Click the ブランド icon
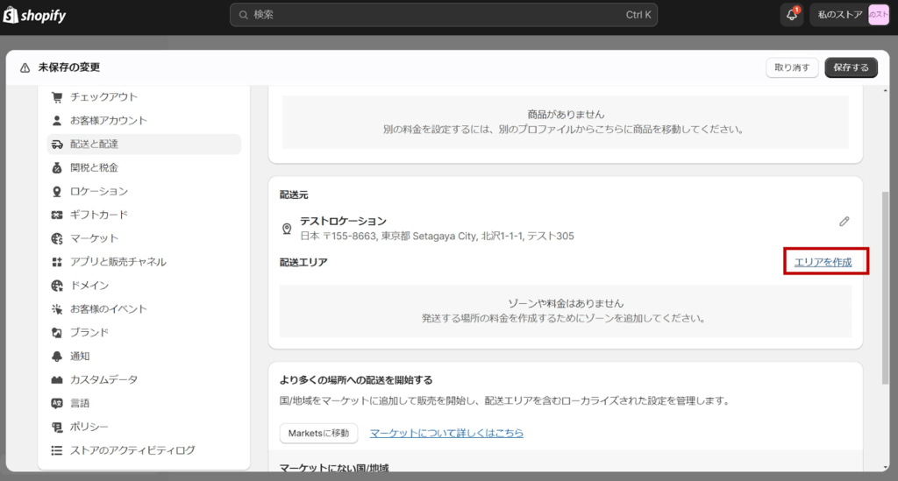The width and height of the screenshot is (898, 481). [x=57, y=333]
